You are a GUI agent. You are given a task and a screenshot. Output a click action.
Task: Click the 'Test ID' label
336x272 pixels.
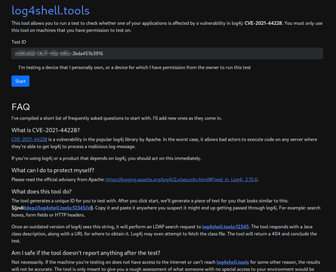(x=19, y=42)
